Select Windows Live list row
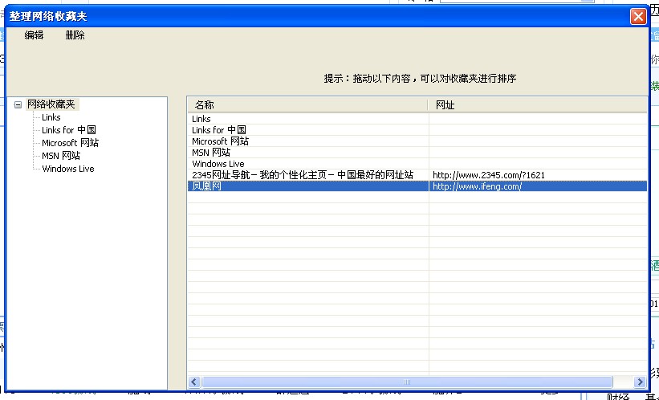 pos(417,164)
